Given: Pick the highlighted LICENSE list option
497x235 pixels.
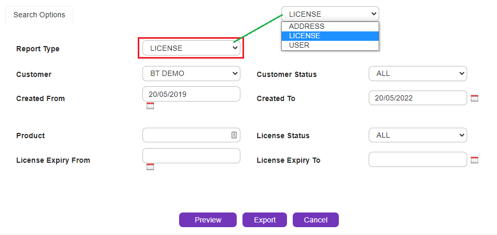Looking at the screenshot, I should [330, 36].
